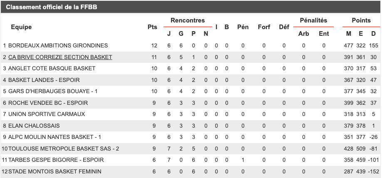Click the Pénalités column group header
The height and width of the screenshot is (178, 382).
click(x=313, y=20)
